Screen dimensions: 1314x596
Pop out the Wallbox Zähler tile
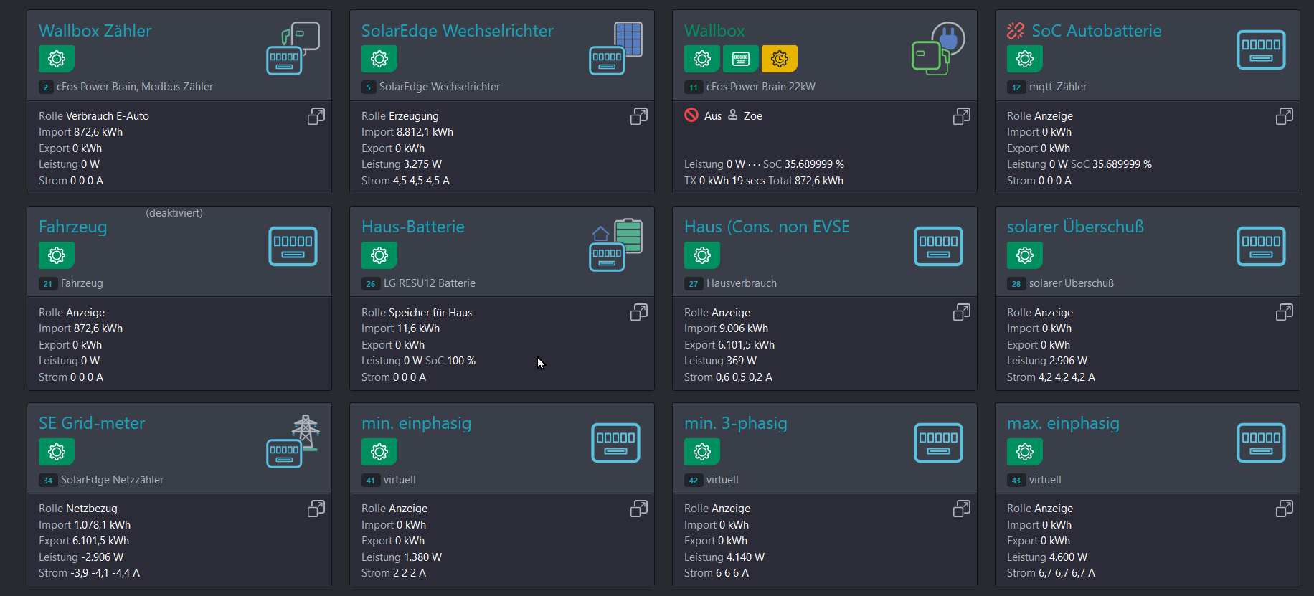(x=316, y=116)
